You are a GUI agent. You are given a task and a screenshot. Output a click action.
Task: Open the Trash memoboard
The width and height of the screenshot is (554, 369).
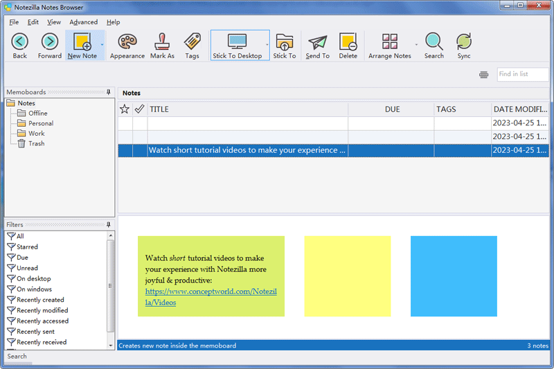(31, 143)
